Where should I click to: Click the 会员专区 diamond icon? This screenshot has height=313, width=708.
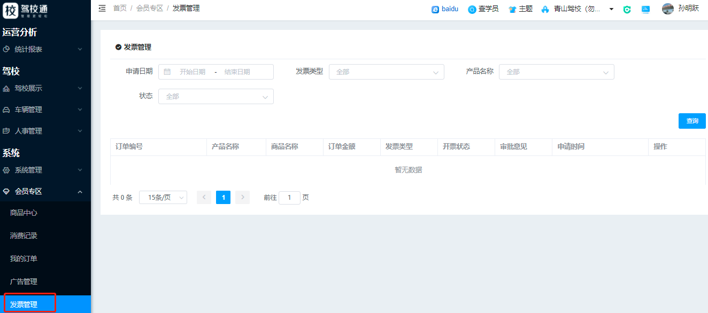pyautogui.click(x=6, y=191)
